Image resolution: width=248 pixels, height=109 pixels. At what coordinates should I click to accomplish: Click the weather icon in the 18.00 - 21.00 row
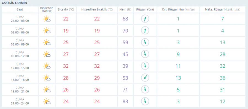pyautogui.click(x=47, y=90)
